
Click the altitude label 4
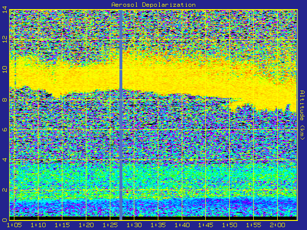pyautogui.click(x=5, y=160)
